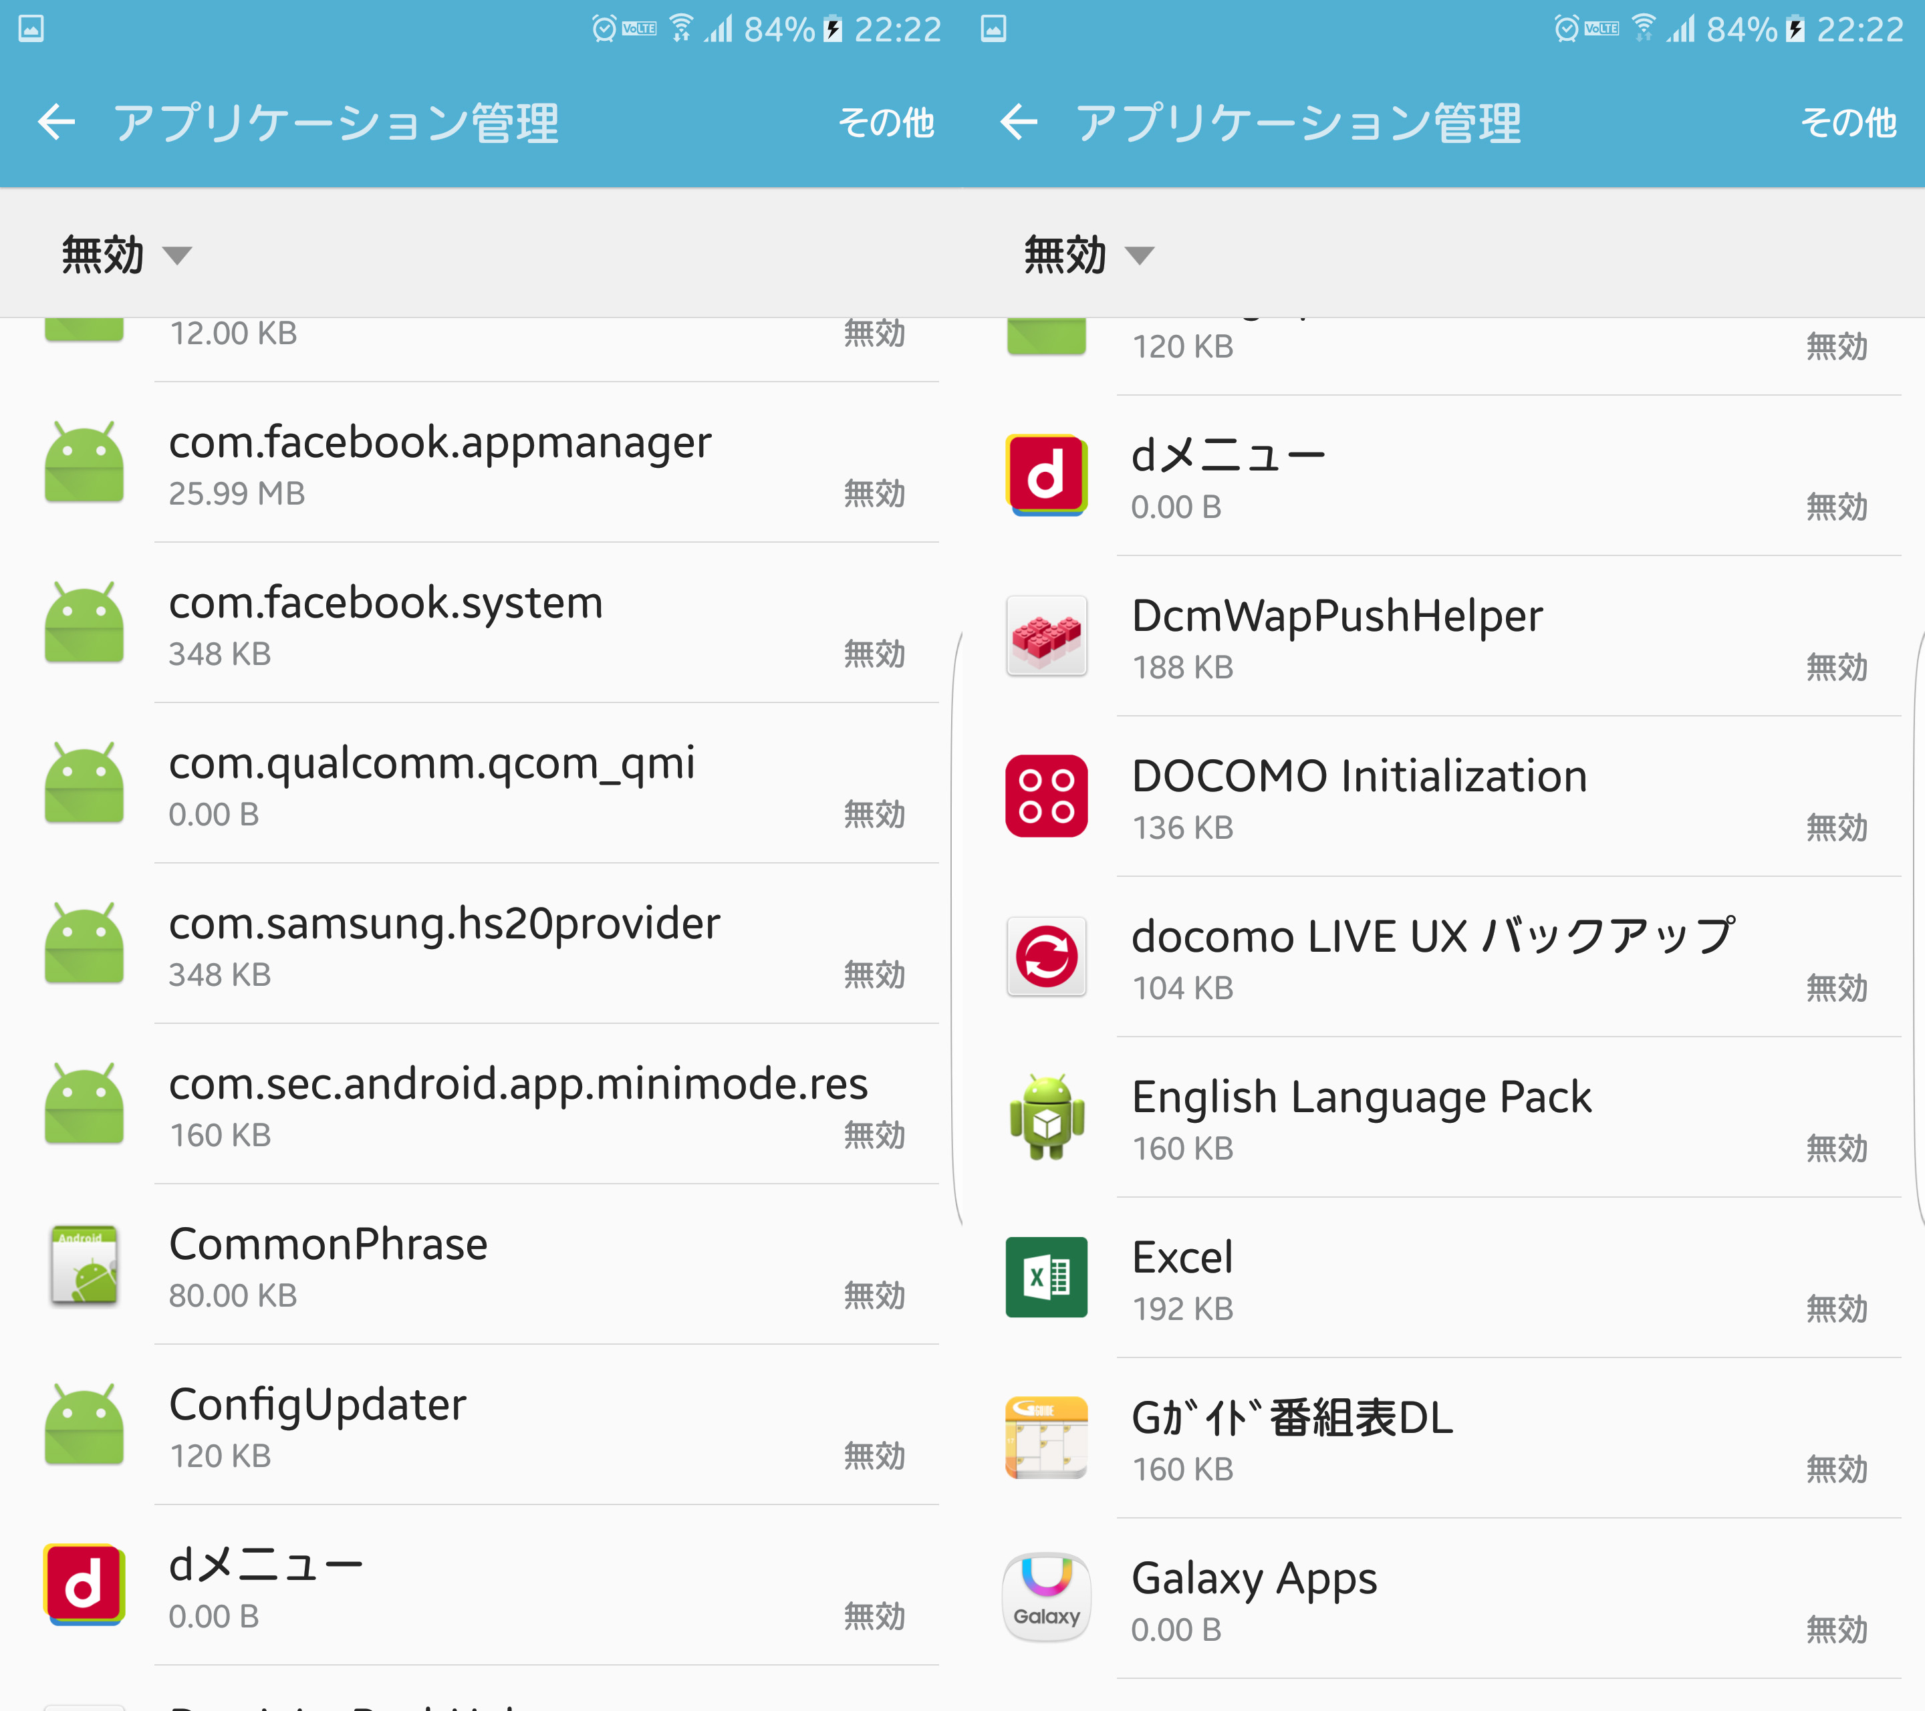Viewport: 1925px width, 1711px height.
Task: Expand the 無効 filter dropdown in the right screen
Action: [1089, 254]
